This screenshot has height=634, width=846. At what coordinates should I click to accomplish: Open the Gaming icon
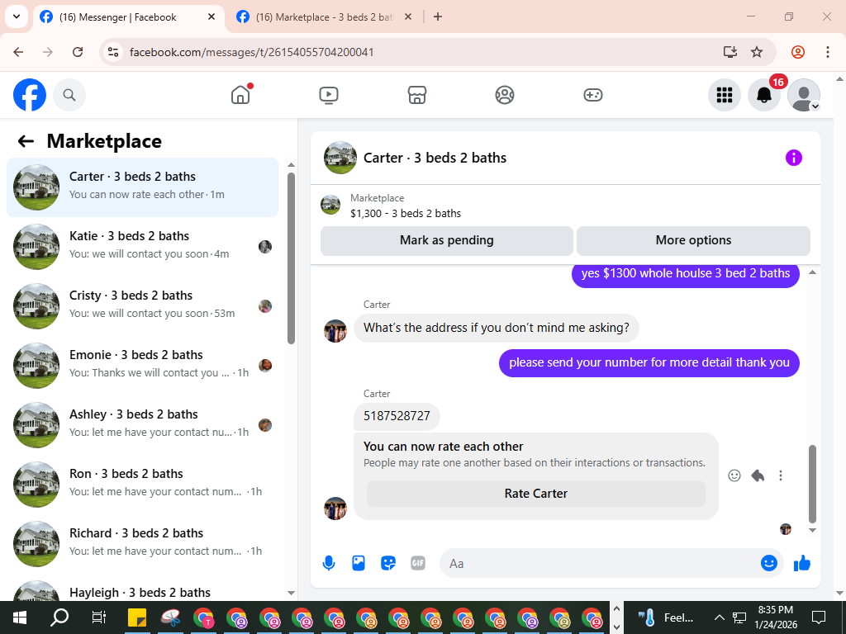[x=593, y=95]
